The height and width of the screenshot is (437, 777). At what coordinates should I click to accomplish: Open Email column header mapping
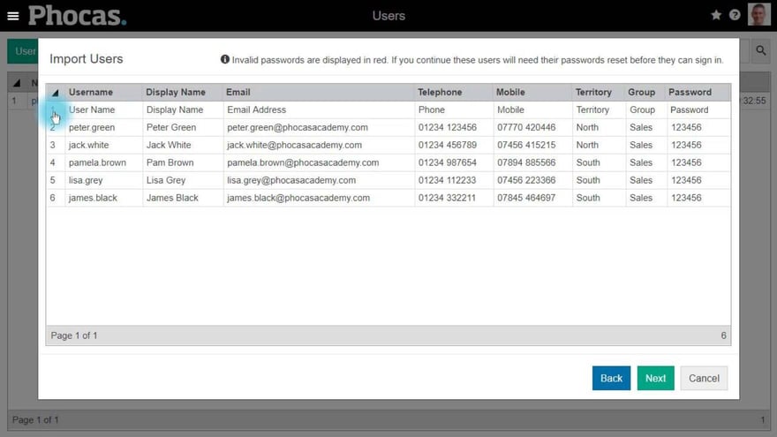[x=238, y=92]
